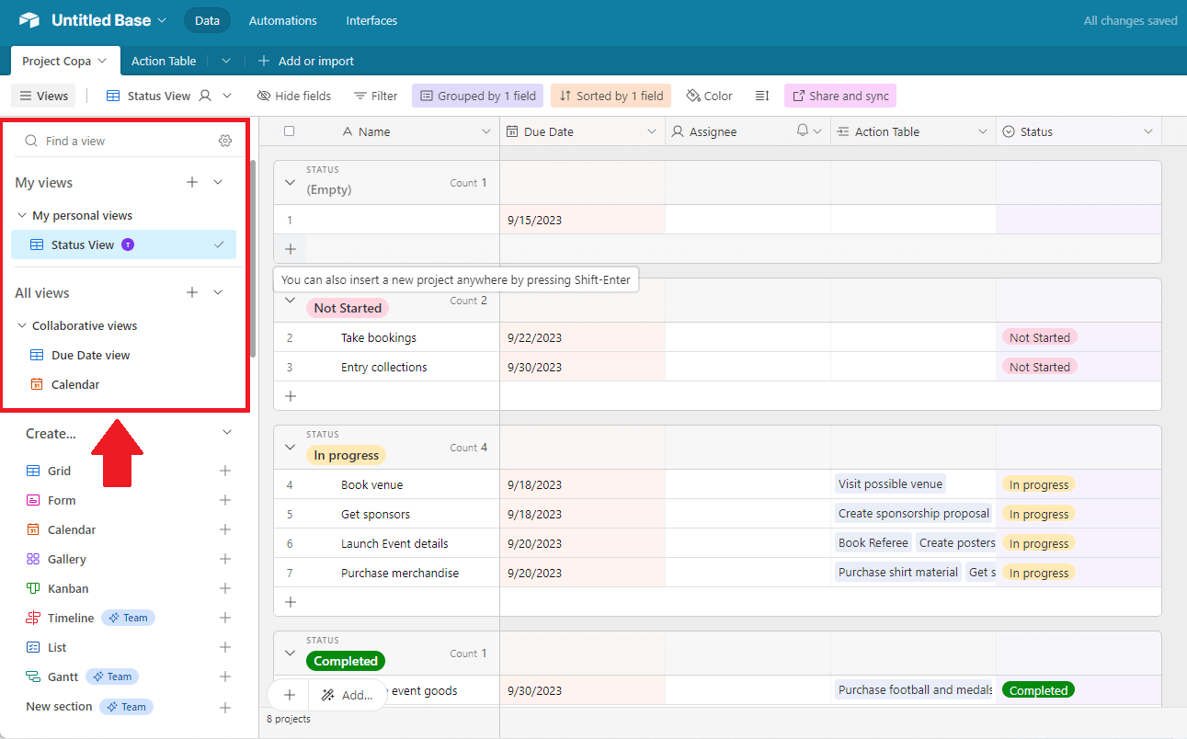Click the Share and sync button
The image size is (1187, 739).
[839, 96]
